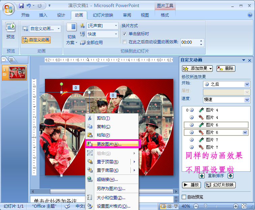Click the 删除 remove effect button
The image size is (255, 210).
click(226, 68)
